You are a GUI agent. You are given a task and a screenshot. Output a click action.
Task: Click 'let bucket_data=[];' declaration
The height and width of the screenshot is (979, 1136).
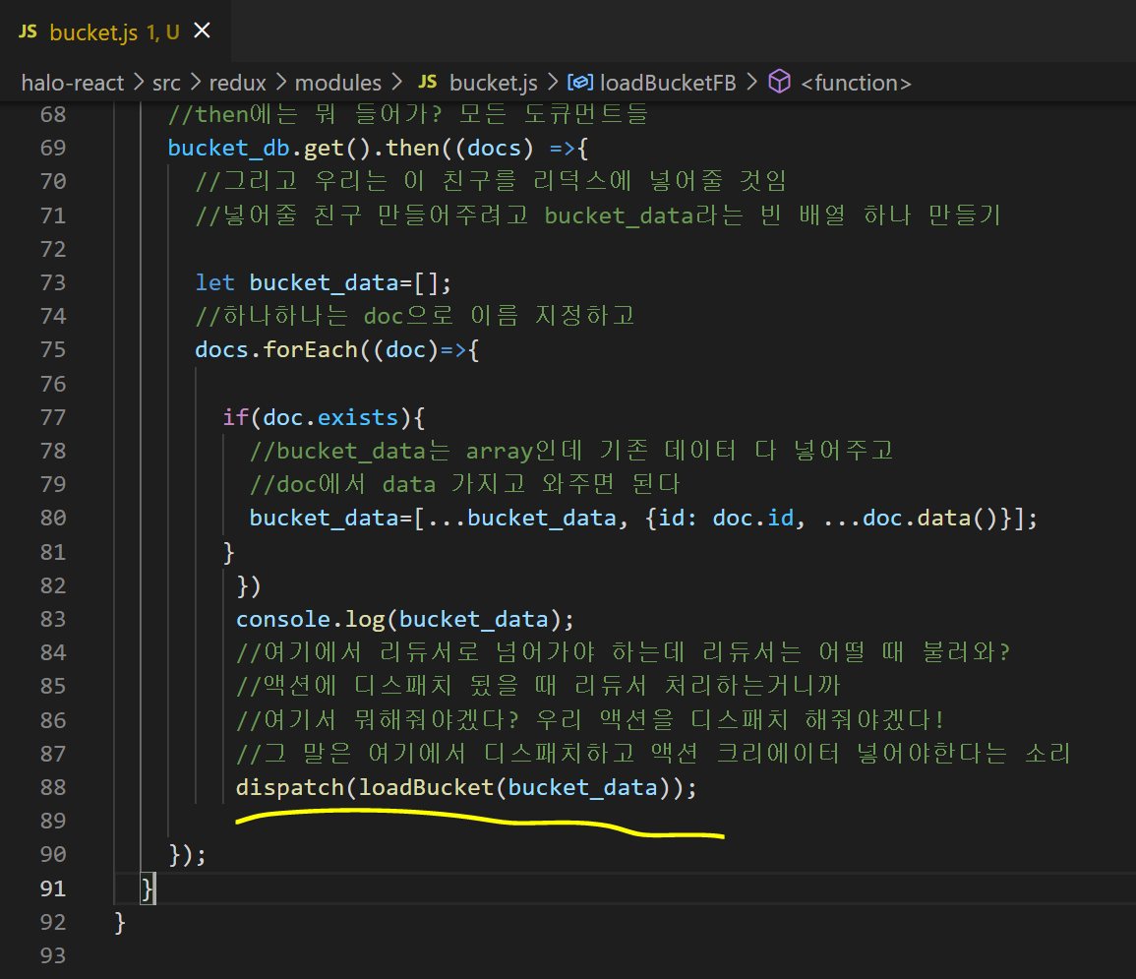[x=324, y=282]
